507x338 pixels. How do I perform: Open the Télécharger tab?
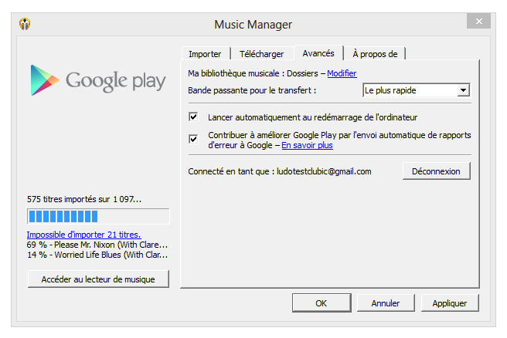tap(261, 54)
